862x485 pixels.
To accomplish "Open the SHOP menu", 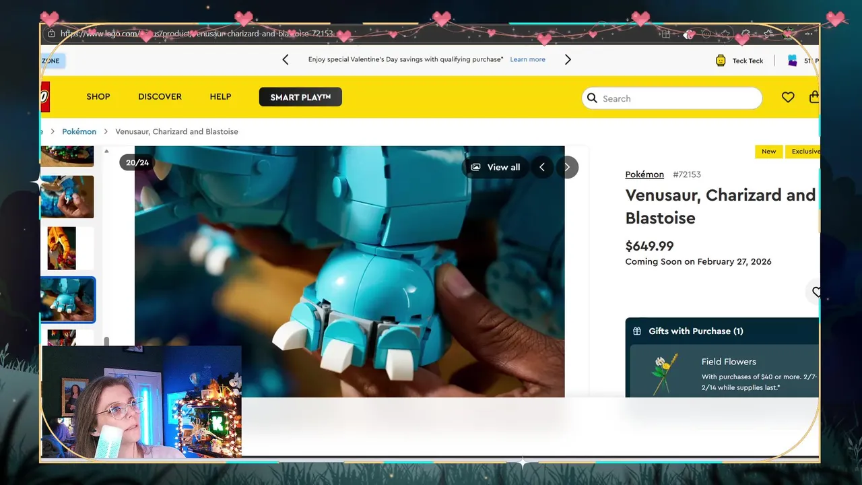I will [x=98, y=96].
